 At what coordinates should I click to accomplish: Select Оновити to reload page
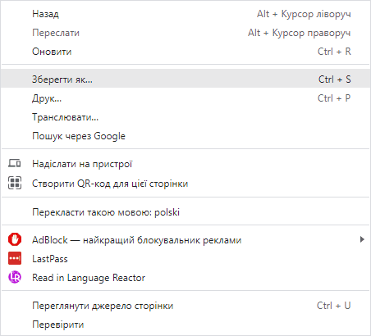(x=185, y=52)
